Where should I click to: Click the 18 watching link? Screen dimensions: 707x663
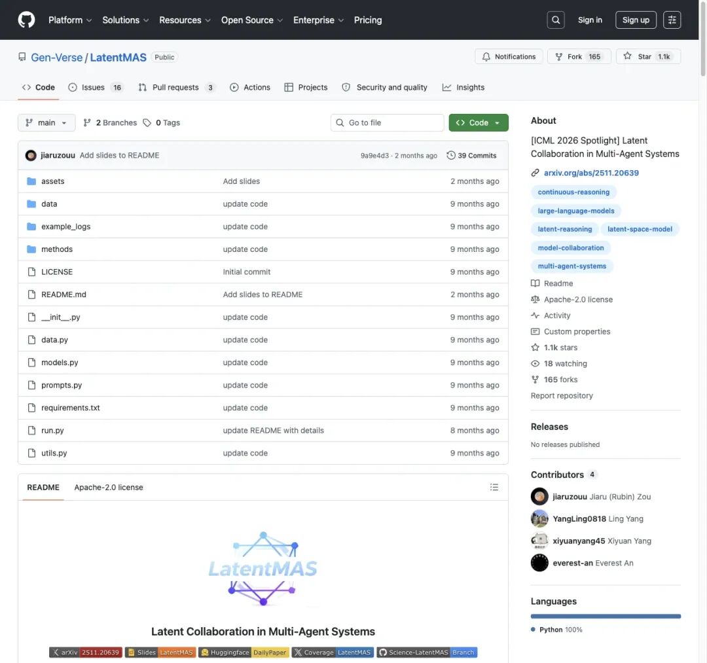tap(565, 363)
